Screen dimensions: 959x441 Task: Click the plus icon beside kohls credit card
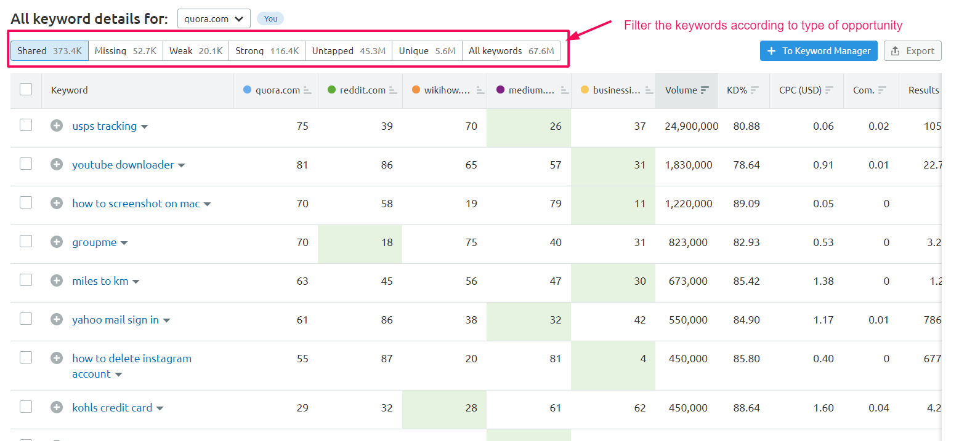point(57,408)
